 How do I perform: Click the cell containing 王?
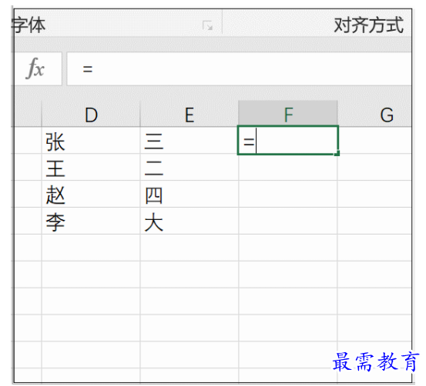91,167
